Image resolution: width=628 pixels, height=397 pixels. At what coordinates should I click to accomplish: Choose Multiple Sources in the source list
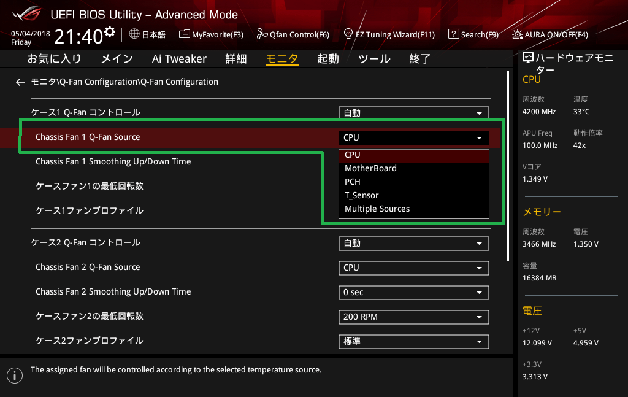coord(414,209)
